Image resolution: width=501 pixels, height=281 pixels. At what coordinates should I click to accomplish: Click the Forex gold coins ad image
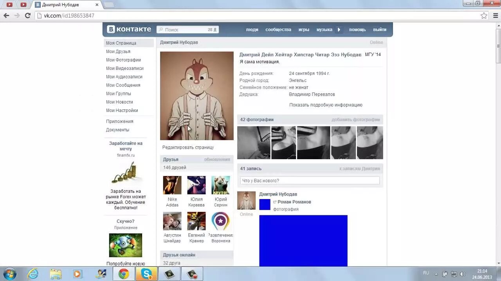coord(126,173)
